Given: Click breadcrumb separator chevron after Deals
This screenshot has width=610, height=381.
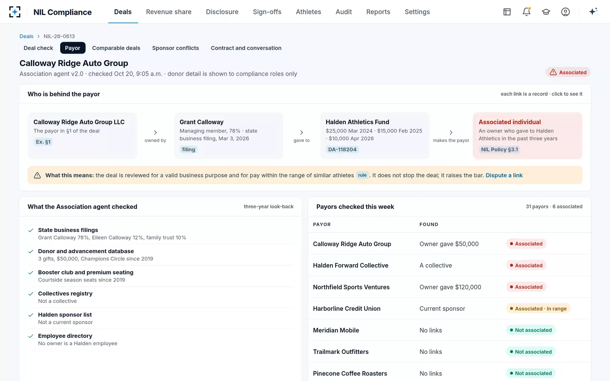Looking at the screenshot, I should point(39,36).
